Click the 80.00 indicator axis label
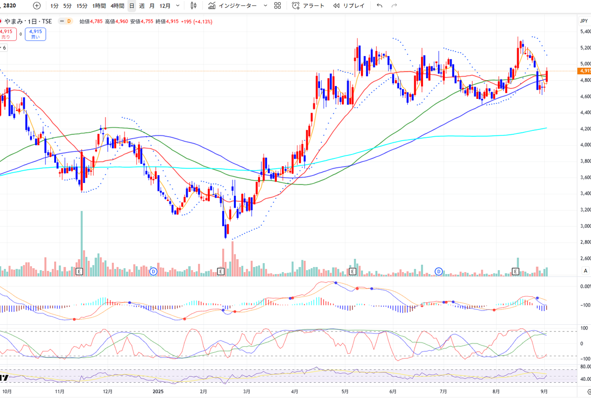The image size is (591, 399). pyautogui.click(x=585, y=367)
